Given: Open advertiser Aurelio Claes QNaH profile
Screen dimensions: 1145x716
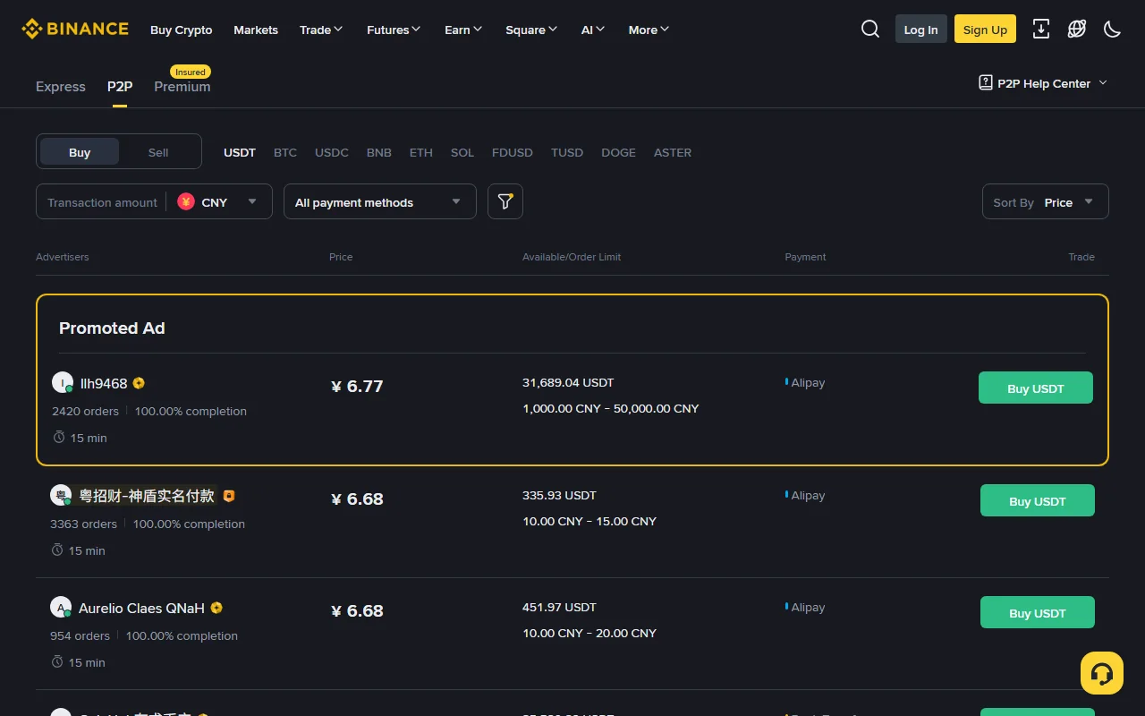Looking at the screenshot, I should tap(141, 608).
